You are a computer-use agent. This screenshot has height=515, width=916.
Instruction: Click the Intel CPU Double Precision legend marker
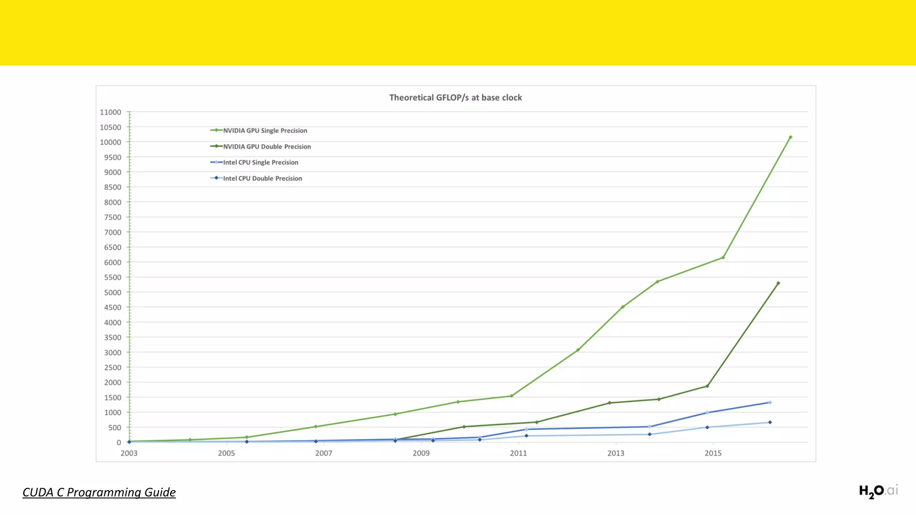[x=216, y=178]
